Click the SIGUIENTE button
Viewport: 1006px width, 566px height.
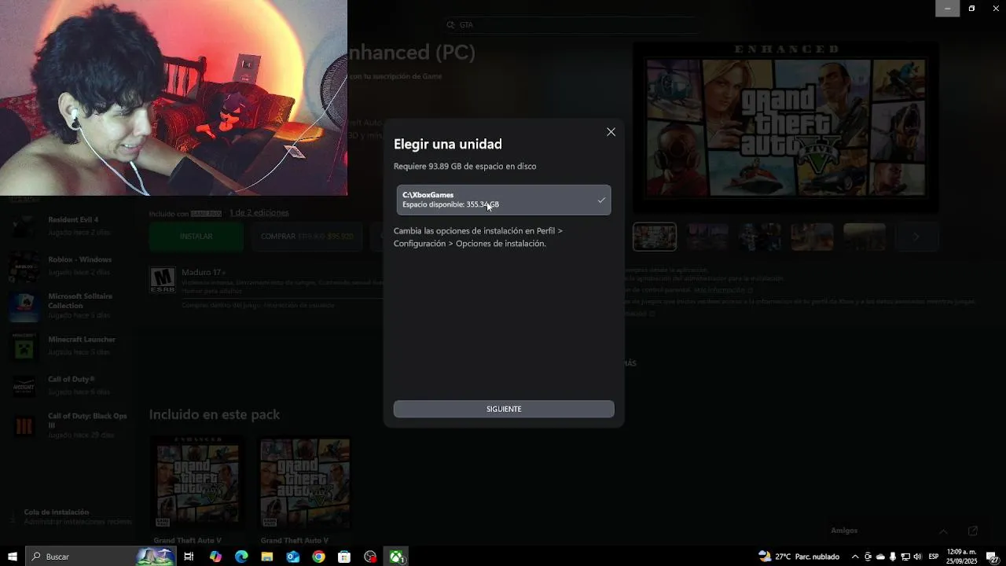pos(504,409)
